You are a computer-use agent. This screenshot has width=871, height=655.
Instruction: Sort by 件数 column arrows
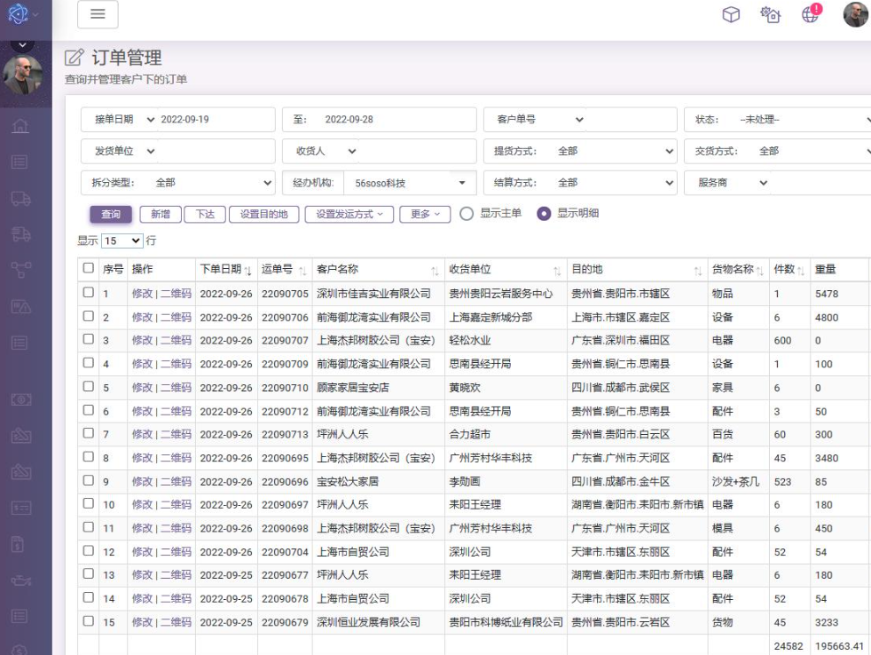800,271
